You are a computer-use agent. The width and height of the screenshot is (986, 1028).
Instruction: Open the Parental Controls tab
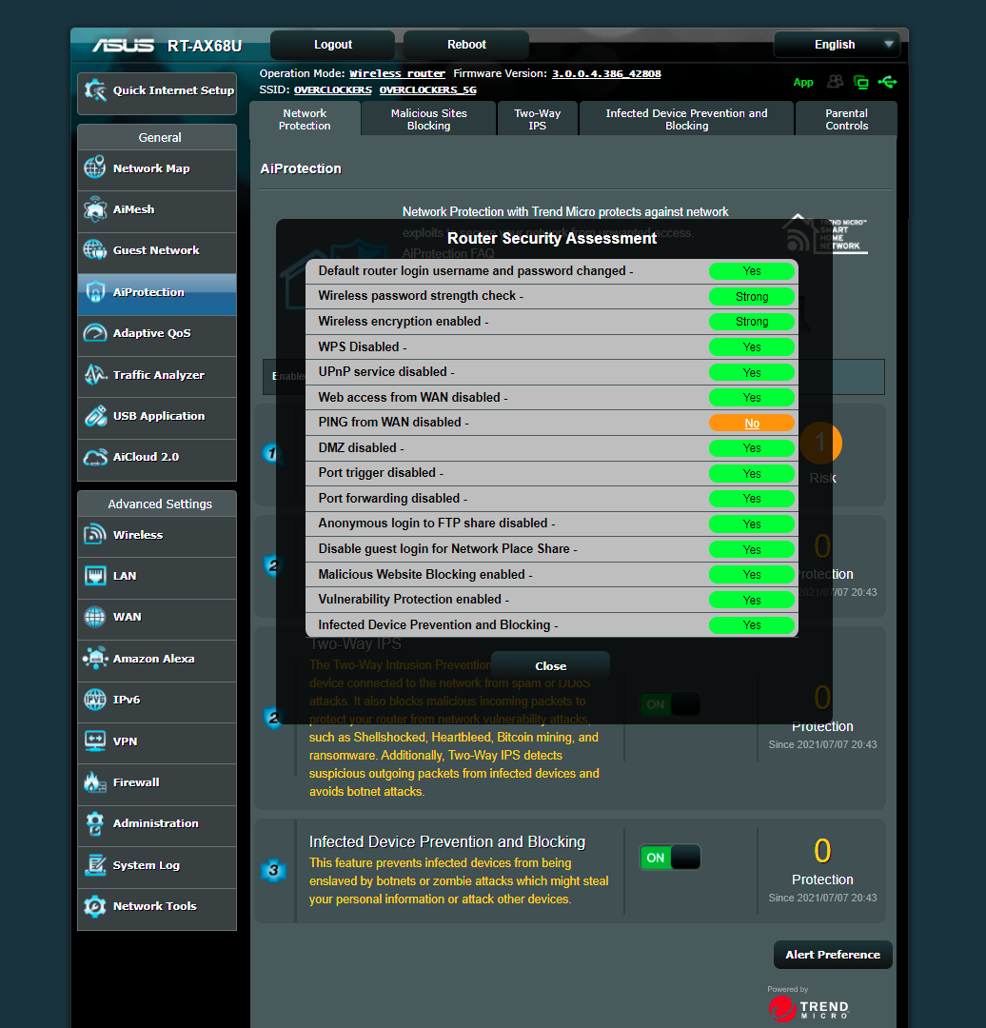846,119
